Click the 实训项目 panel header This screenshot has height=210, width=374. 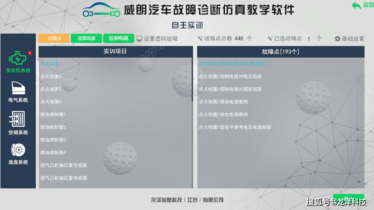point(116,51)
